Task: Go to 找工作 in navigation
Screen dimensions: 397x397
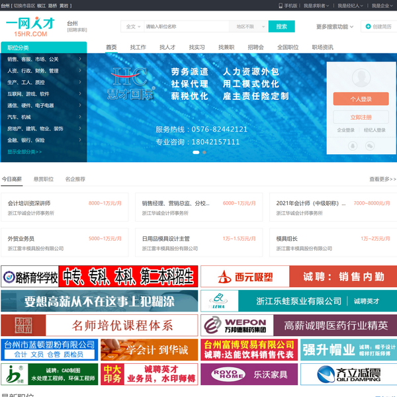Action: (138, 48)
